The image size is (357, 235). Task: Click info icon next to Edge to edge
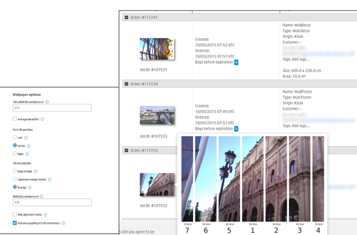click(x=35, y=171)
